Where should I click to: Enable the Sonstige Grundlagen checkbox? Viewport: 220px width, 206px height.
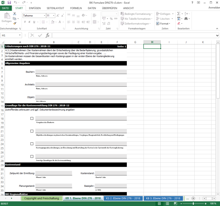[32, 156]
